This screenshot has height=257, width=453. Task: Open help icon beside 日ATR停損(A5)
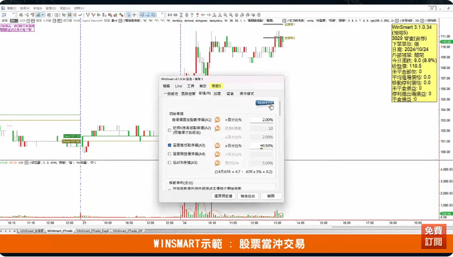217,163
